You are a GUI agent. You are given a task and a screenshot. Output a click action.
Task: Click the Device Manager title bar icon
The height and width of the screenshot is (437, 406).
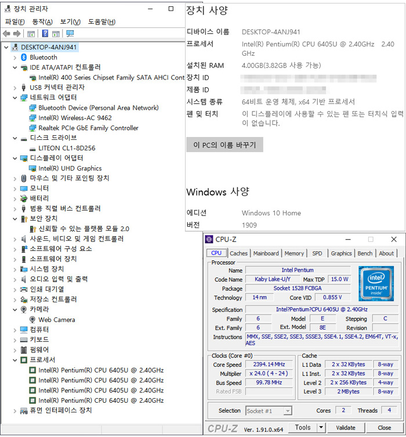tap(8, 9)
